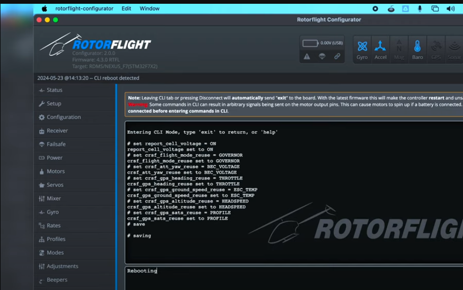Viewport: 463px width, 290px height.
Task: Select the Gyro tab in the sidebar
Action: pyautogui.click(x=74, y=212)
